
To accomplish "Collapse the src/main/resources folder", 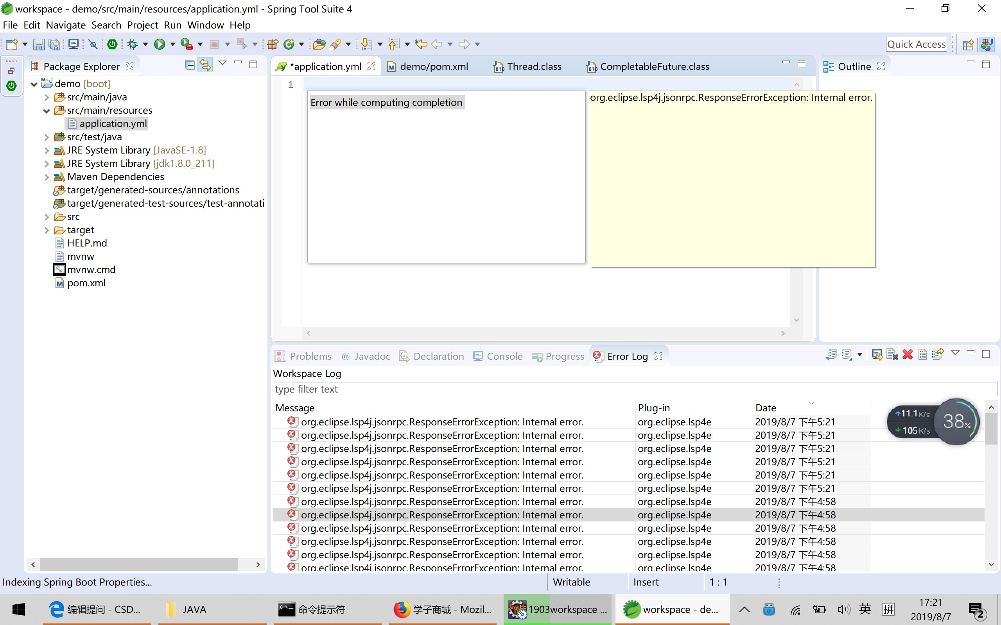I will (47, 111).
